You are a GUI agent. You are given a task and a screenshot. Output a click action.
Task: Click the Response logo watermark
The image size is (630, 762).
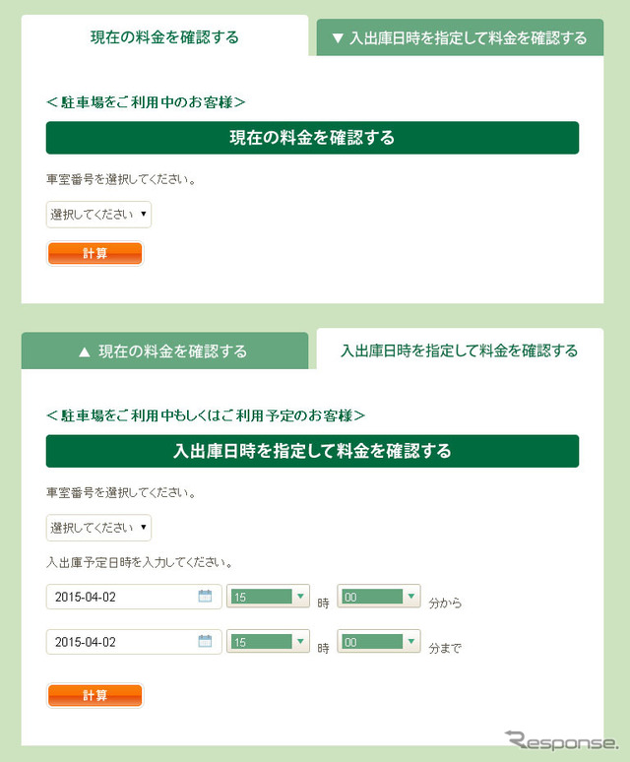click(561, 740)
